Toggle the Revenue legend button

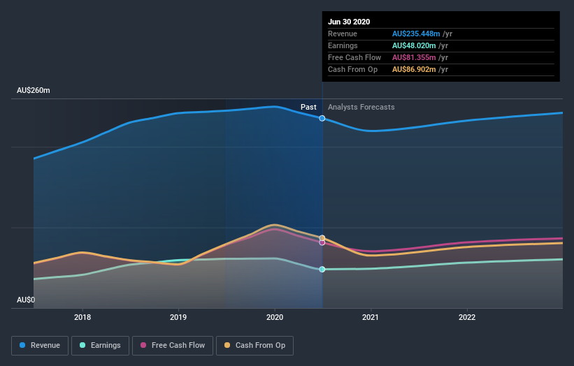tap(40, 346)
